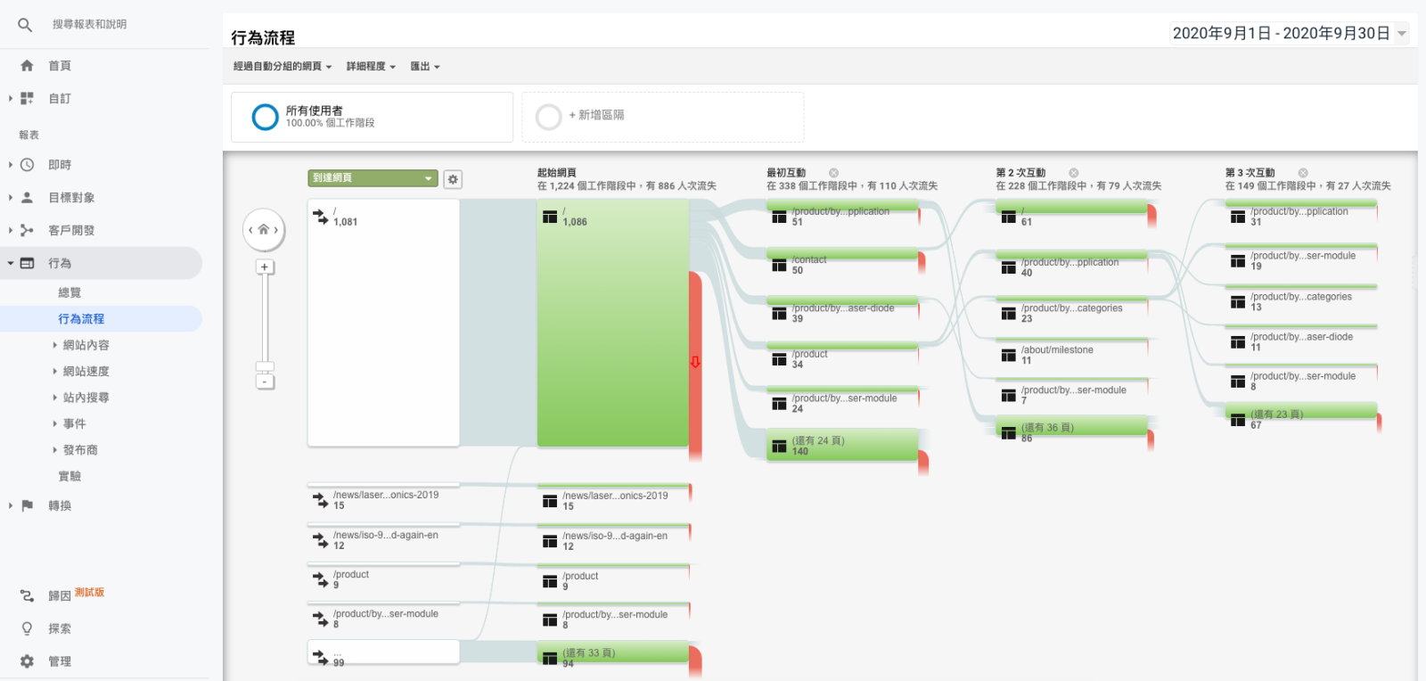1426x681 pixels.
Task: Click the home icon in the flow navigator
Action: [264, 230]
